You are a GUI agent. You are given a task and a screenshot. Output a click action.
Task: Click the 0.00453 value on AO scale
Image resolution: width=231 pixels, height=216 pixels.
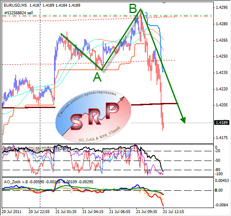(x=222, y=181)
